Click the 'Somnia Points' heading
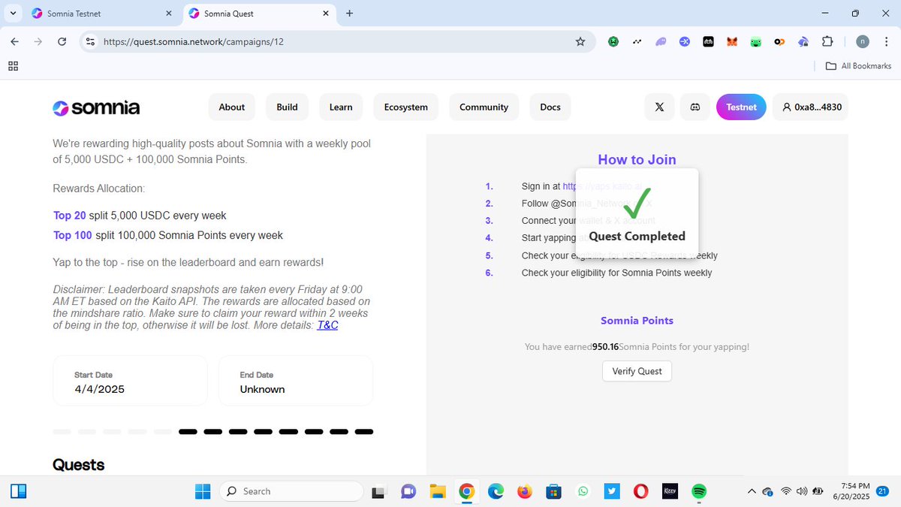Screen dimensions: 901x507 637,321
